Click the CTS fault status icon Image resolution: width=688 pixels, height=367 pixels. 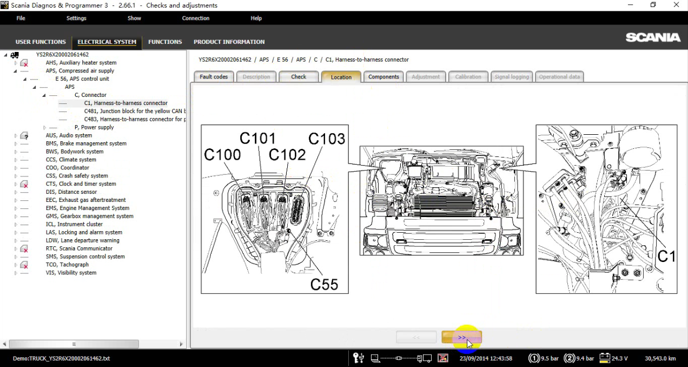tap(24, 184)
